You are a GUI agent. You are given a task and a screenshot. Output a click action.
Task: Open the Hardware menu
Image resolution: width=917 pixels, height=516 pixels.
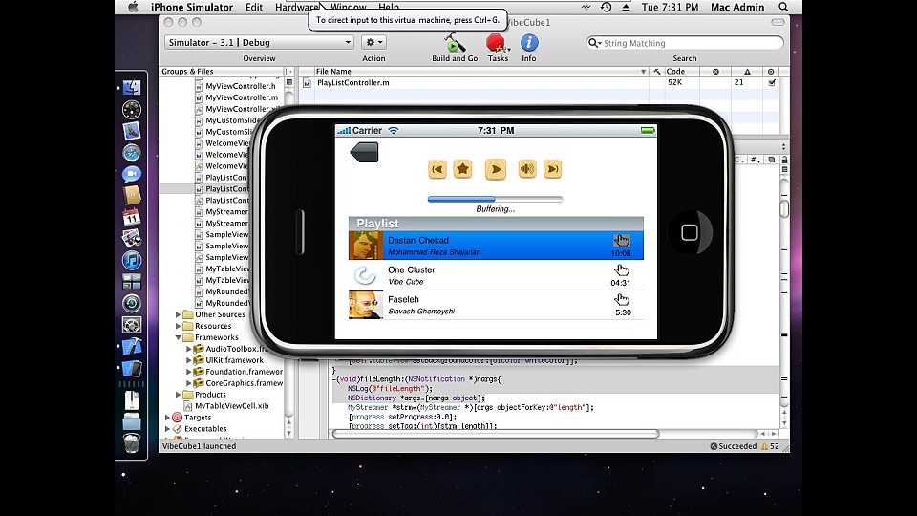click(296, 7)
